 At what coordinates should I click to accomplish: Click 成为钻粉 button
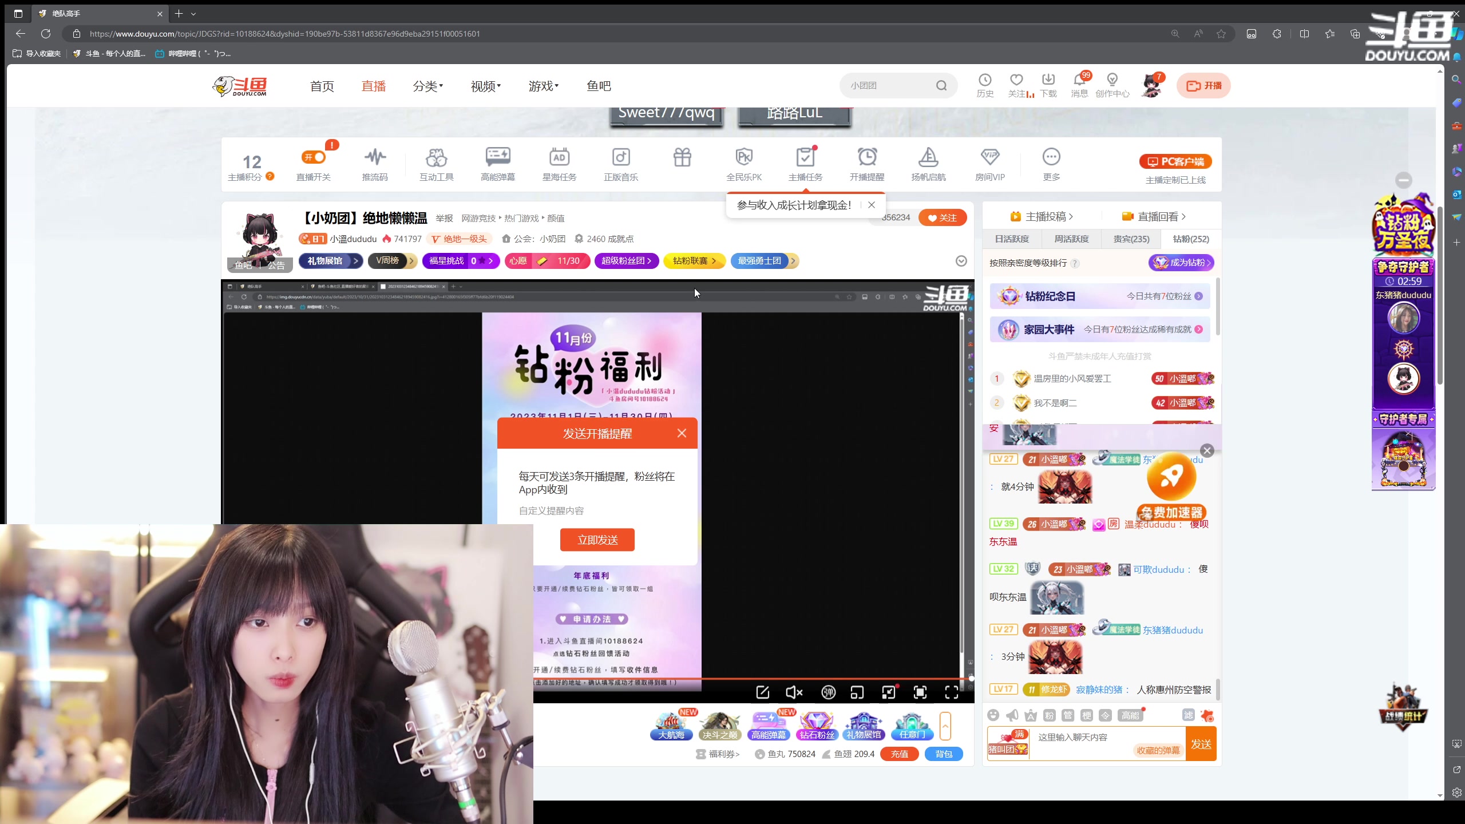[1181, 263]
